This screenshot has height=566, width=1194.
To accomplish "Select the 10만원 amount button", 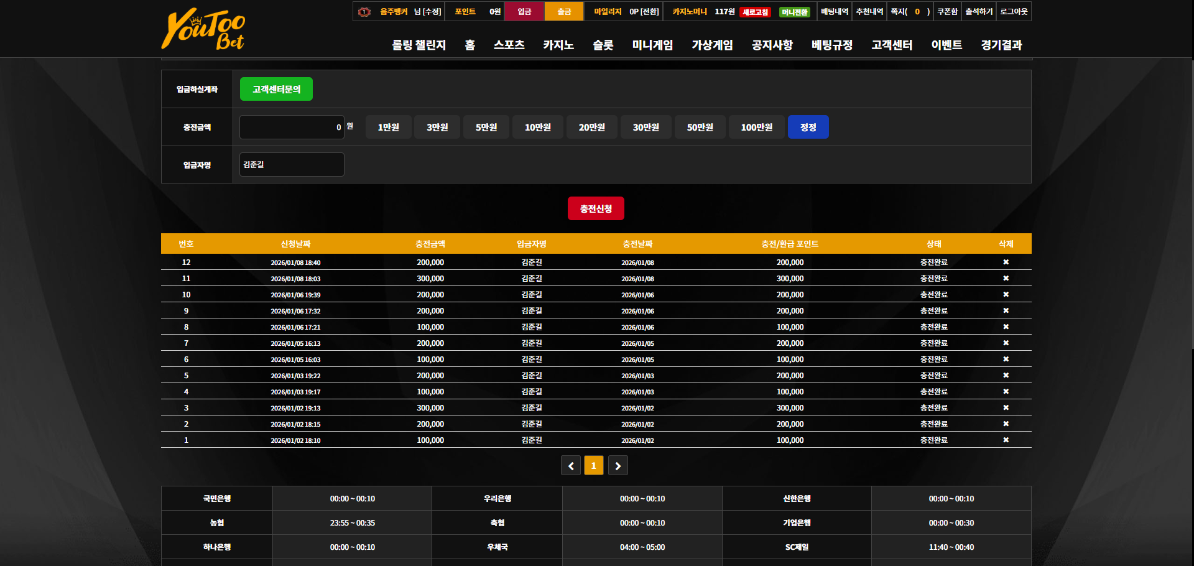I will point(538,127).
